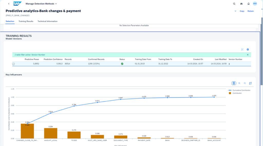The width and height of the screenshot is (263, 146).
Task: Select the 36514 records cell
Action: click(x=67, y=64)
